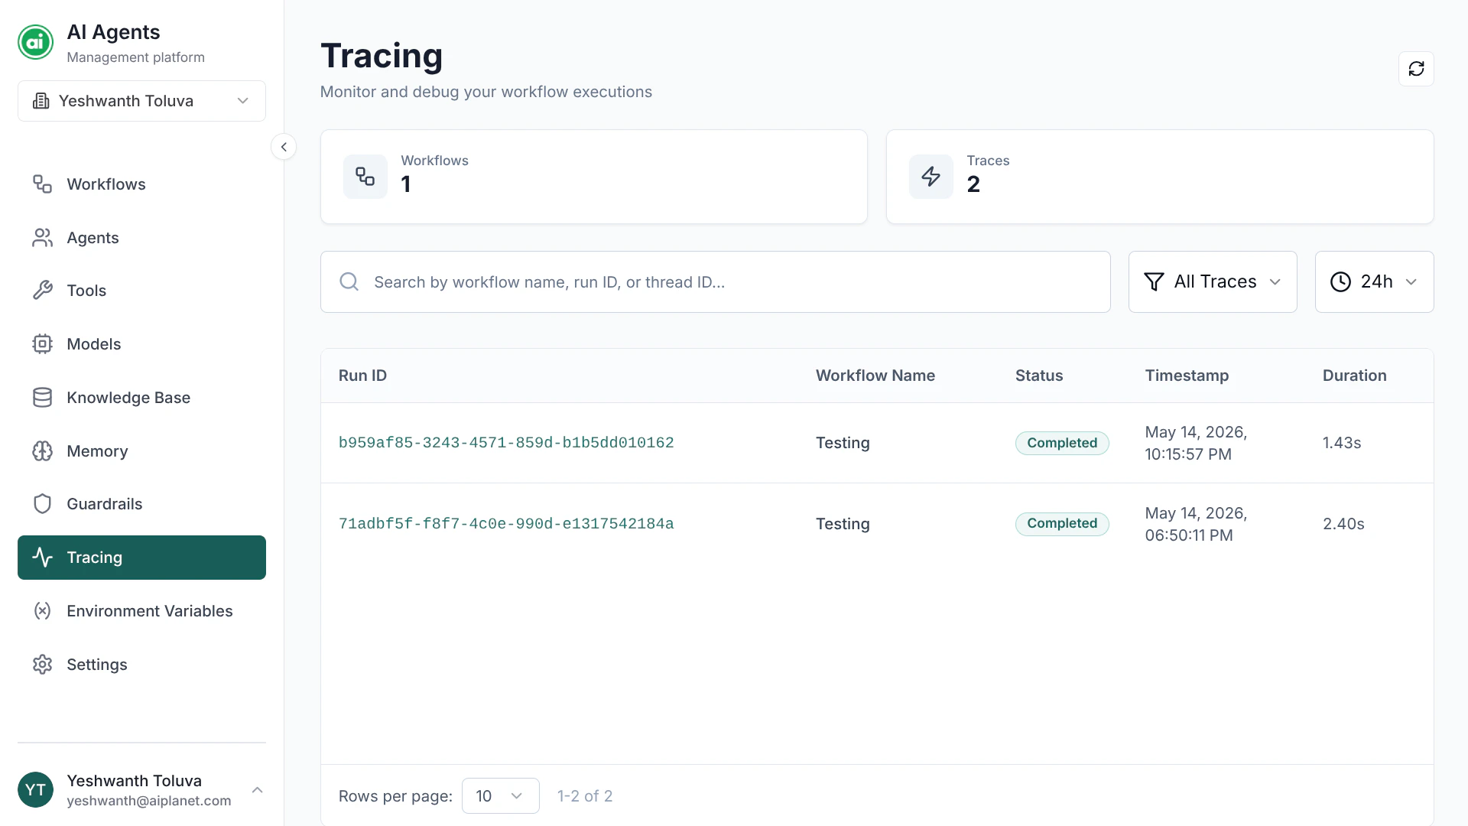Screen dimensions: 1468x826
Task: Click the Run ID column header
Action: [x=362, y=376]
